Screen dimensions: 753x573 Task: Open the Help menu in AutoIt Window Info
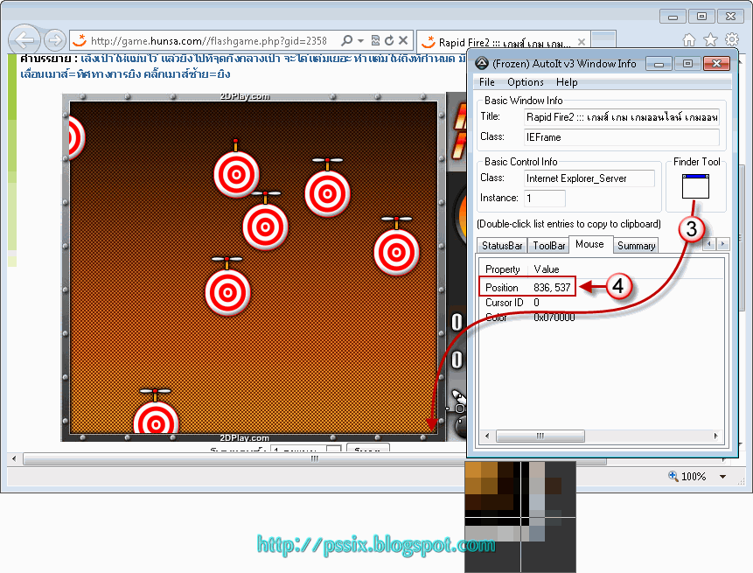[567, 82]
